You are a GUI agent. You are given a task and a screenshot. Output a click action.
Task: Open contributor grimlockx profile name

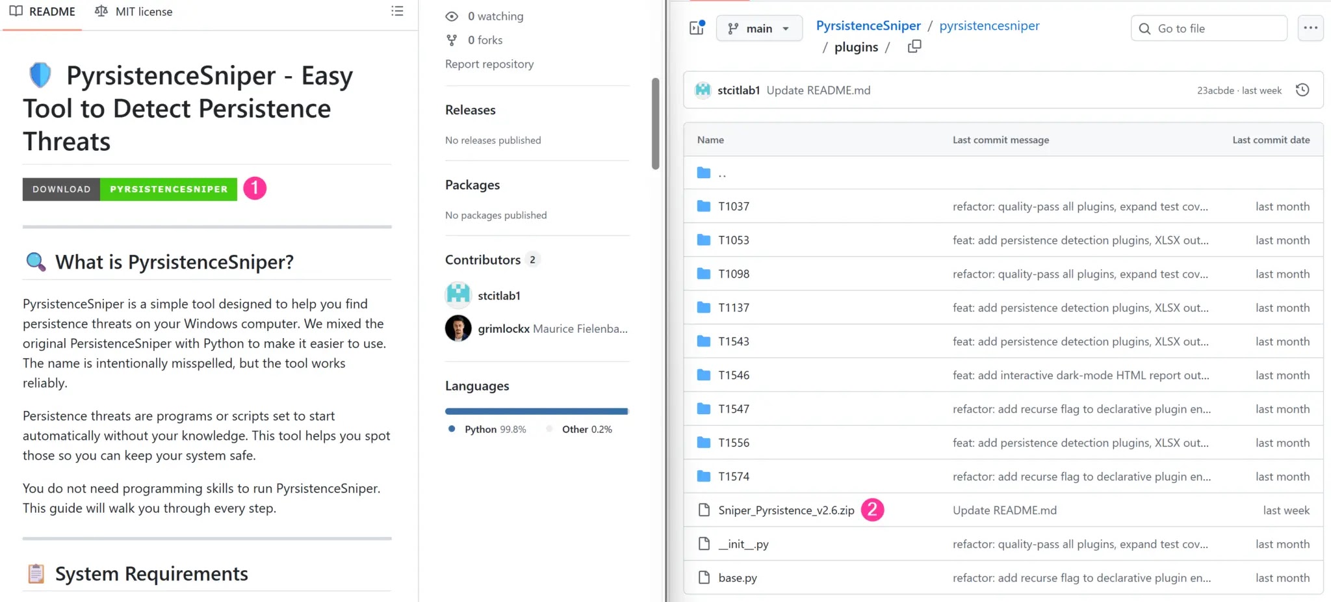coord(504,329)
